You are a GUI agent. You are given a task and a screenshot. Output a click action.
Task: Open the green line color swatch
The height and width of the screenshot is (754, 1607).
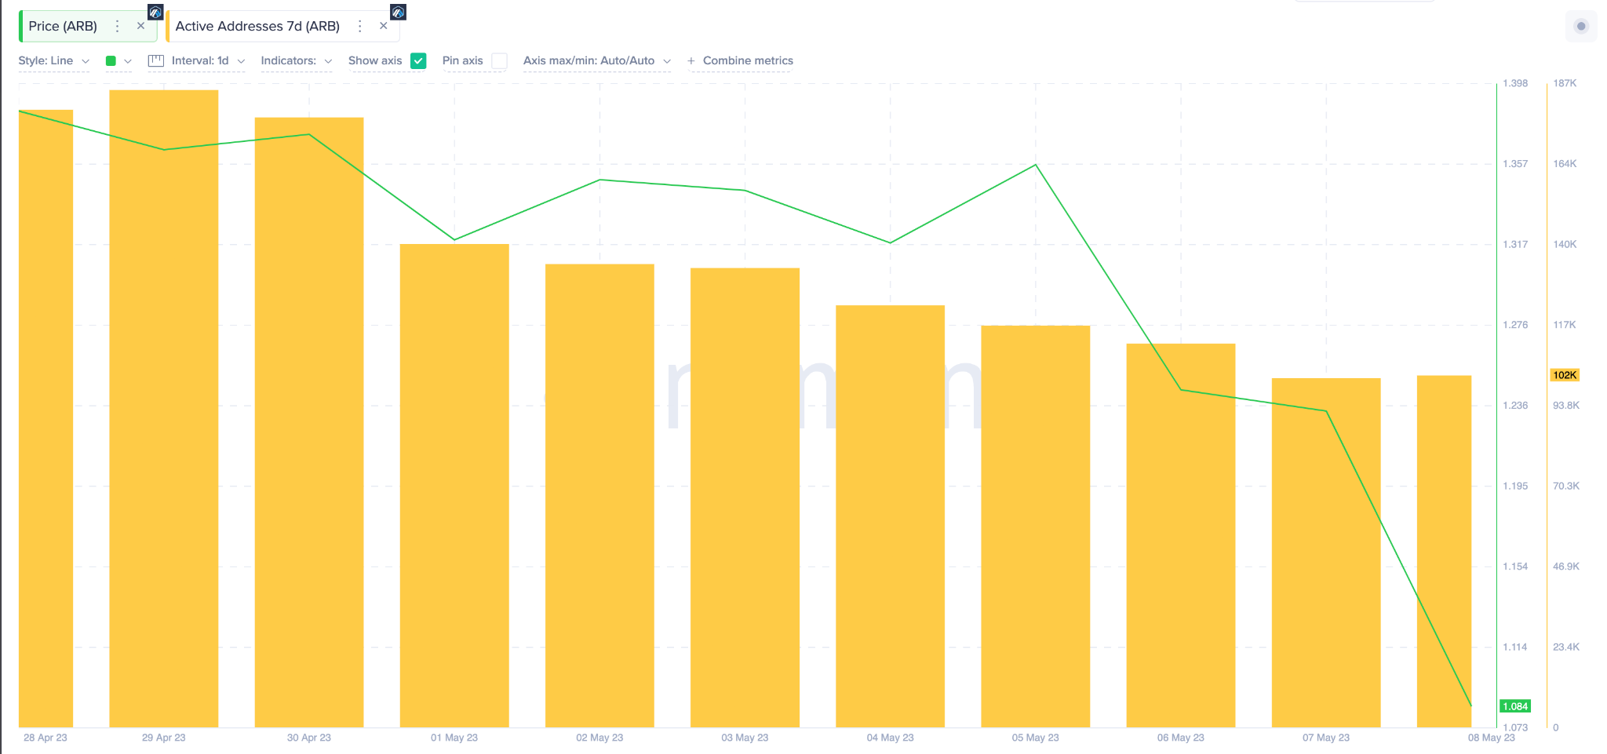tap(118, 60)
